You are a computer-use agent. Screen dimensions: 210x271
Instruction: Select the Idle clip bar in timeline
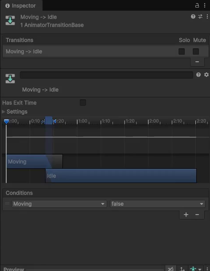(x=121, y=176)
